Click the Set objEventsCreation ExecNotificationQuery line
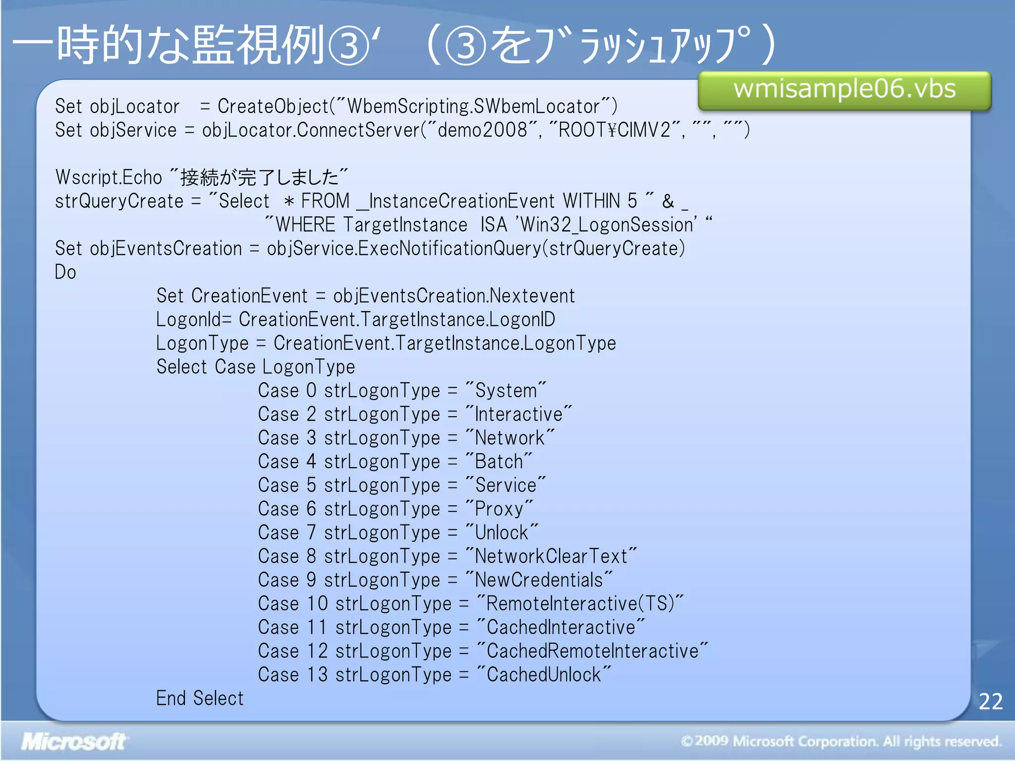 [x=370, y=249]
